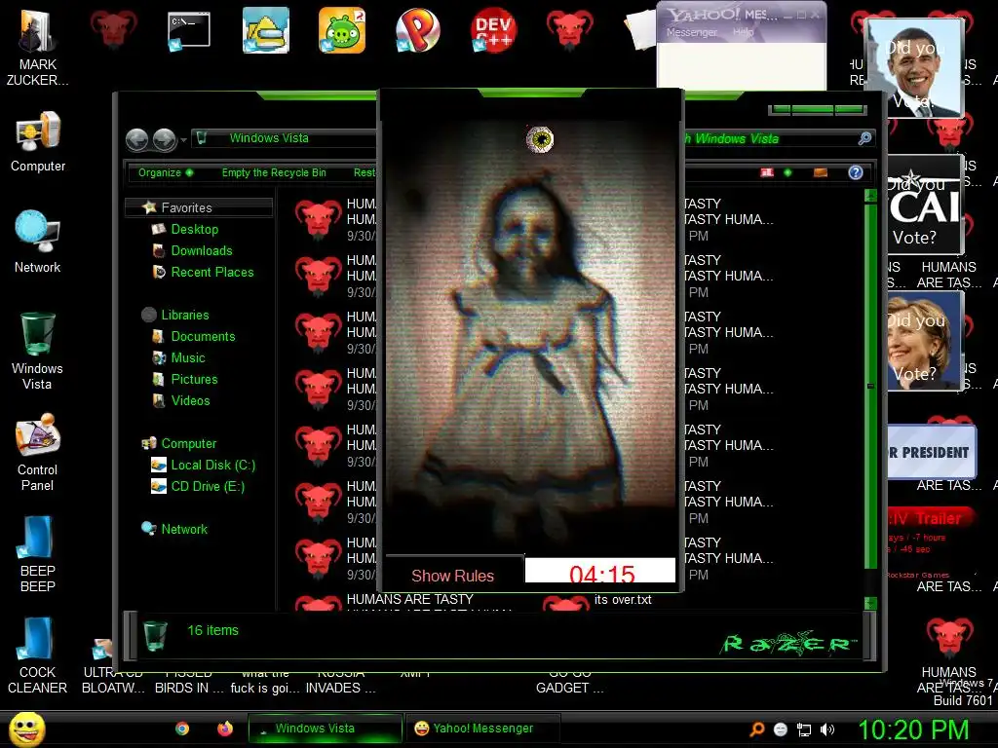Open the Help menu in Yahoo window
Screen dimensions: 998x748
coord(743,32)
